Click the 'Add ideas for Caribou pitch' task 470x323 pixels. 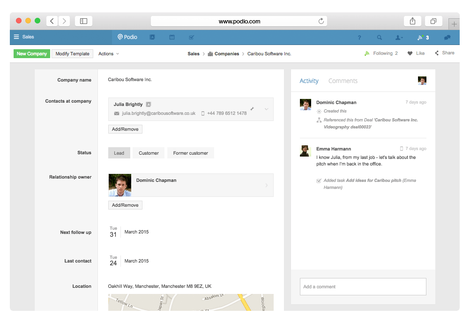point(373,180)
